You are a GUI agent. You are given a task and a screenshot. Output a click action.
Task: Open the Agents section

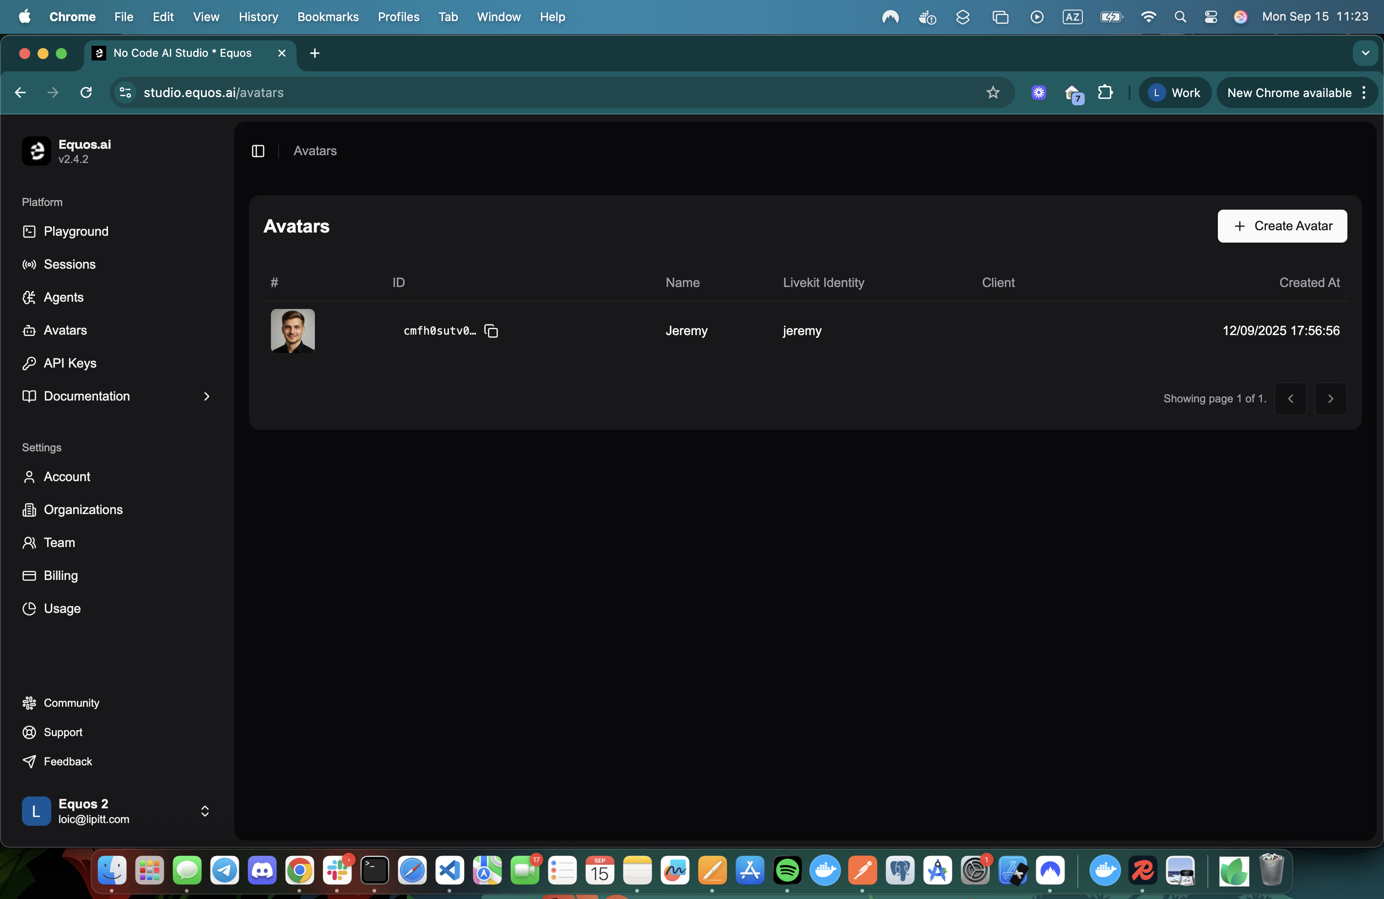tap(63, 298)
